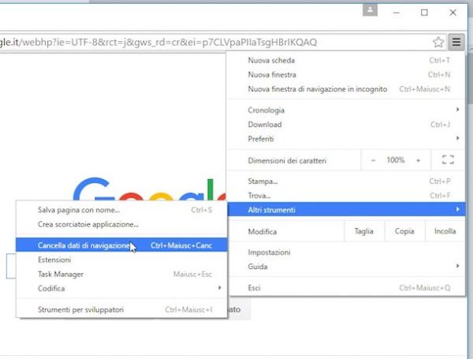Click the Chrome hamburger menu icon
The width and height of the screenshot is (473, 359).
click(456, 42)
